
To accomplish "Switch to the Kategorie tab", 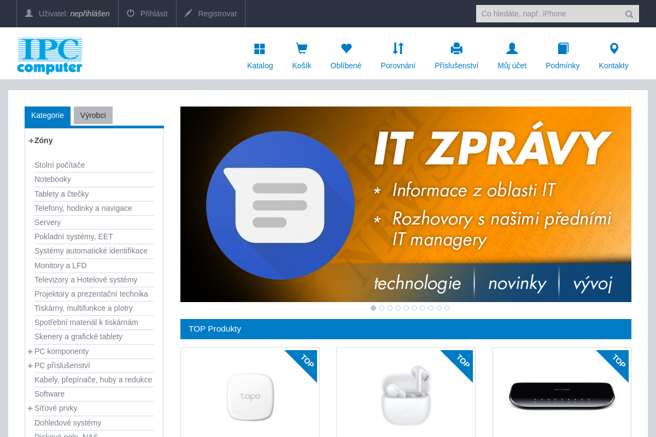I will tap(48, 116).
